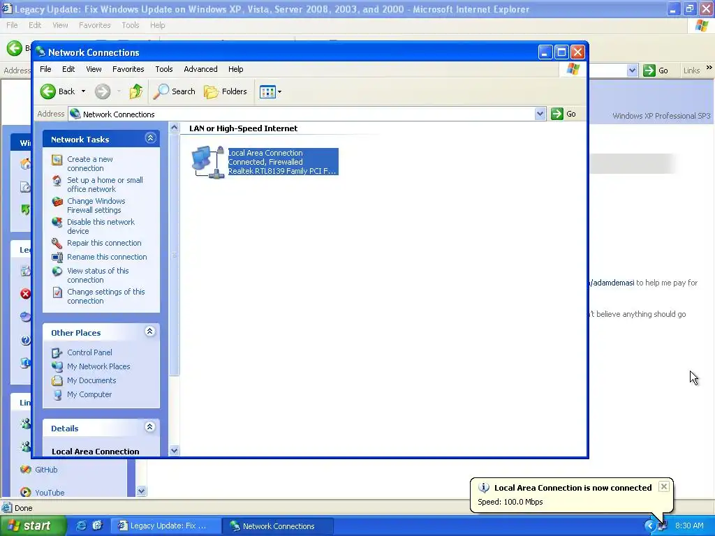
Task: Click Go button in Network Connections
Action: click(x=563, y=114)
